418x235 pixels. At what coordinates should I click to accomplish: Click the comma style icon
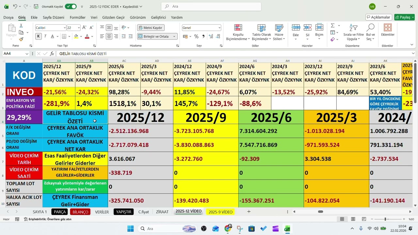tap(203, 36)
